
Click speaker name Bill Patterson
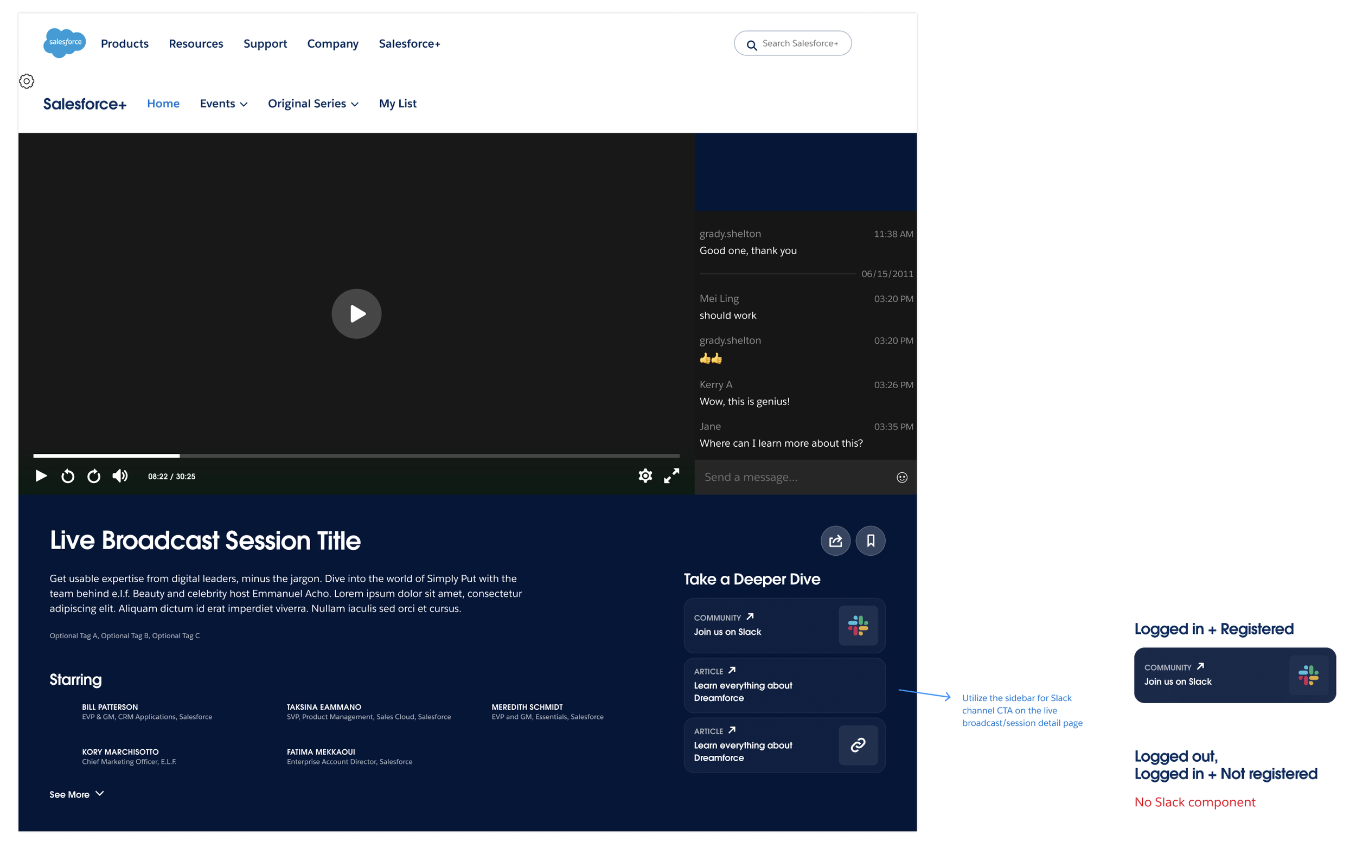(110, 707)
